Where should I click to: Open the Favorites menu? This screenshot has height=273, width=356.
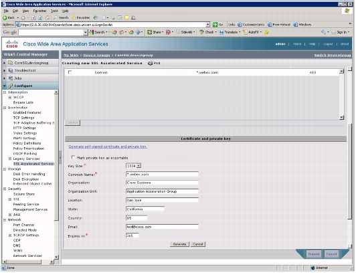click(39, 11)
